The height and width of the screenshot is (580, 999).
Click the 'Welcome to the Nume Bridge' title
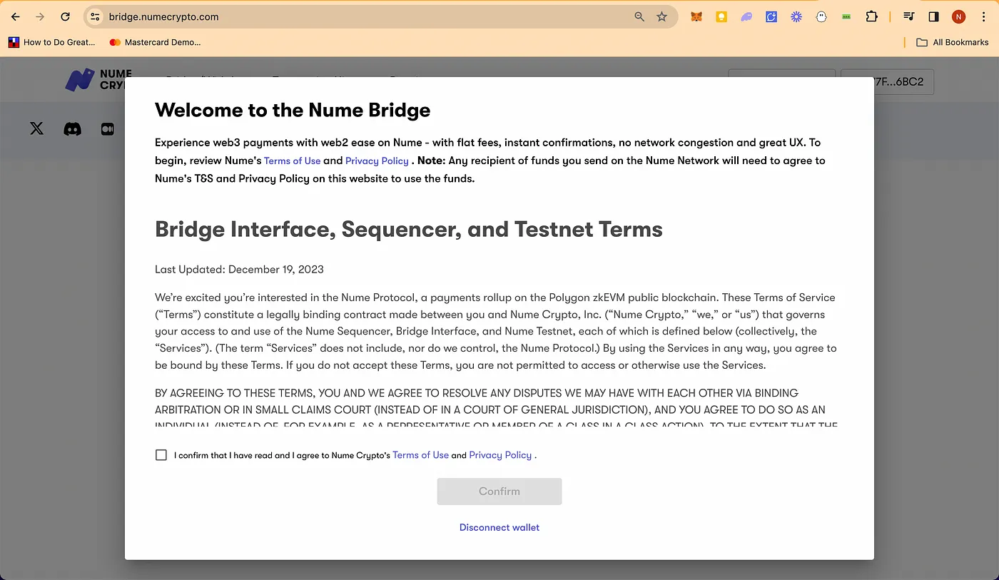293,110
